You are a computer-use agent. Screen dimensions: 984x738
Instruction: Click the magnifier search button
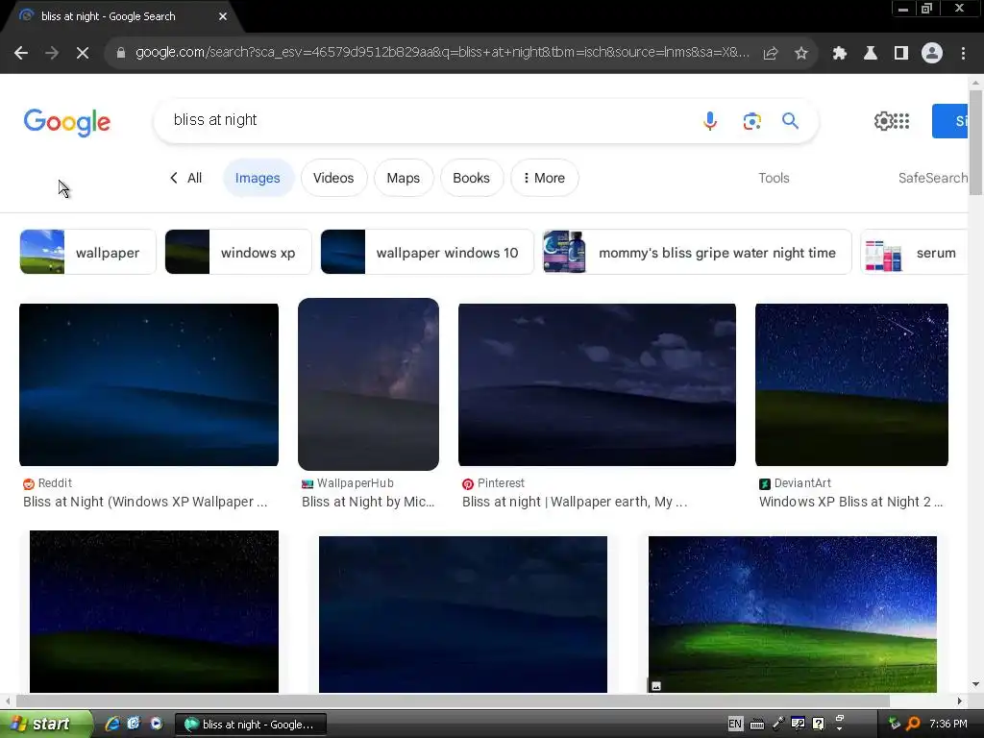point(790,120)
